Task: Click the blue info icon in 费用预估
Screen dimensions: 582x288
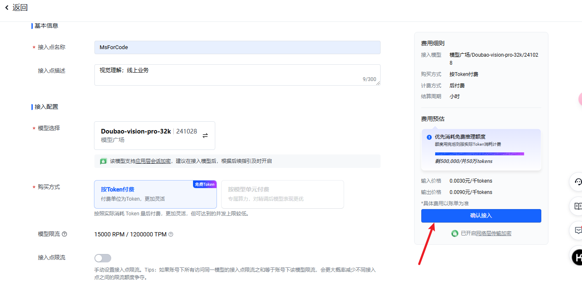Action: coord(429,137)
